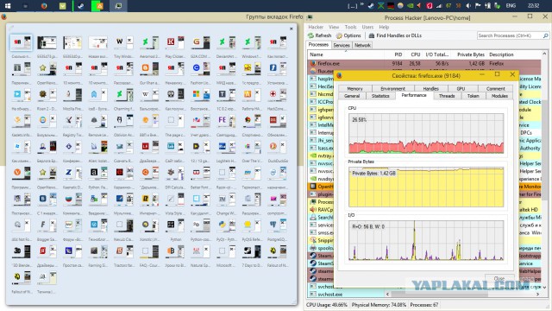Open the Memory tab in firefox.exe properties

point(354,88)
